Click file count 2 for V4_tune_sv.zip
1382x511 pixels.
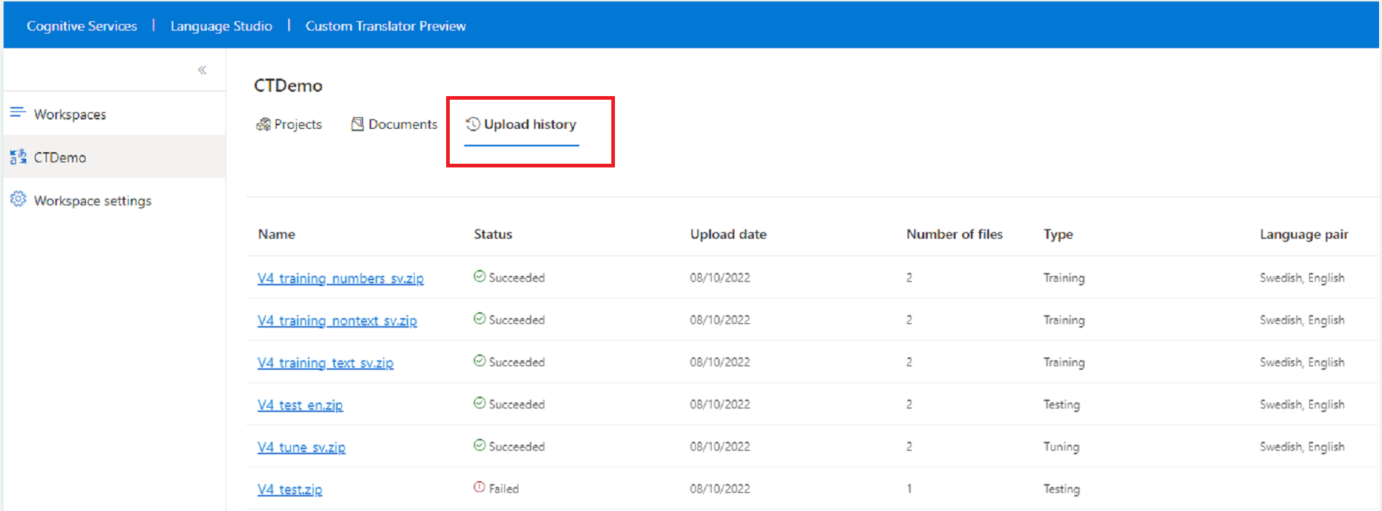click(909, 446)
